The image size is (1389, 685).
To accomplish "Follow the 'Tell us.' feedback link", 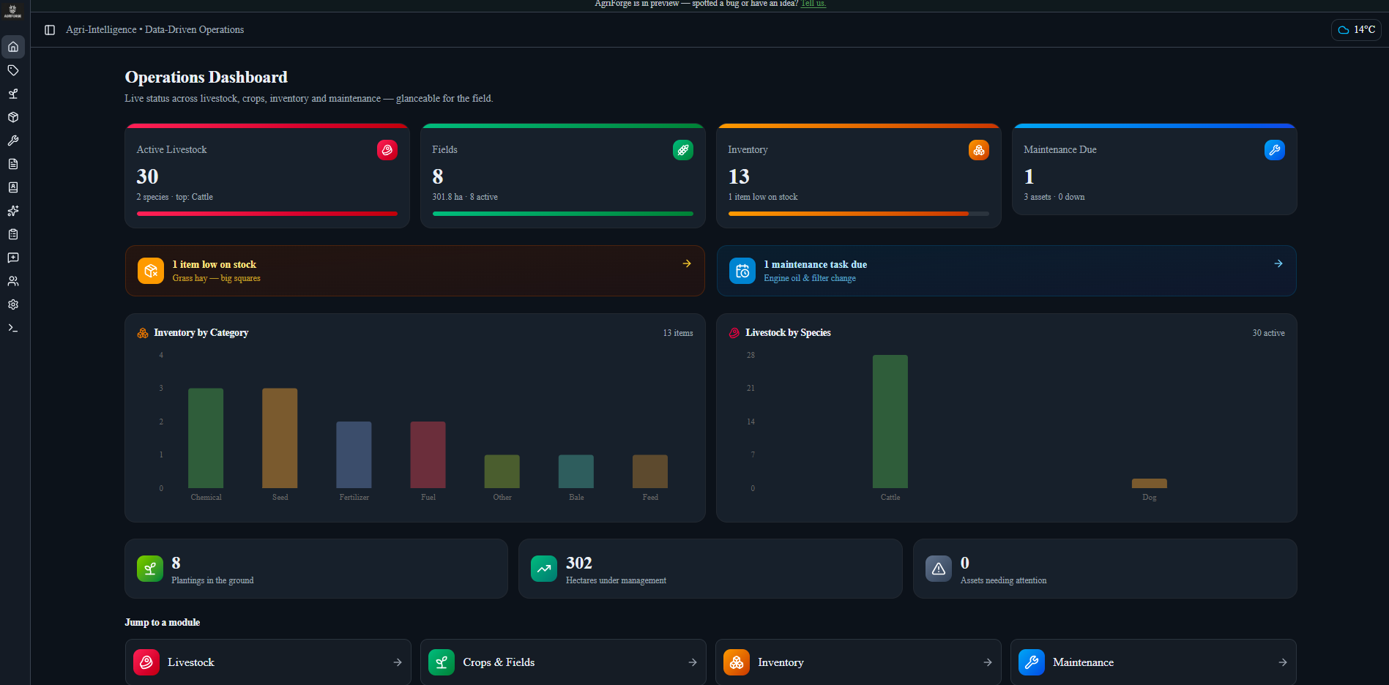I will (x=813, y=4).
